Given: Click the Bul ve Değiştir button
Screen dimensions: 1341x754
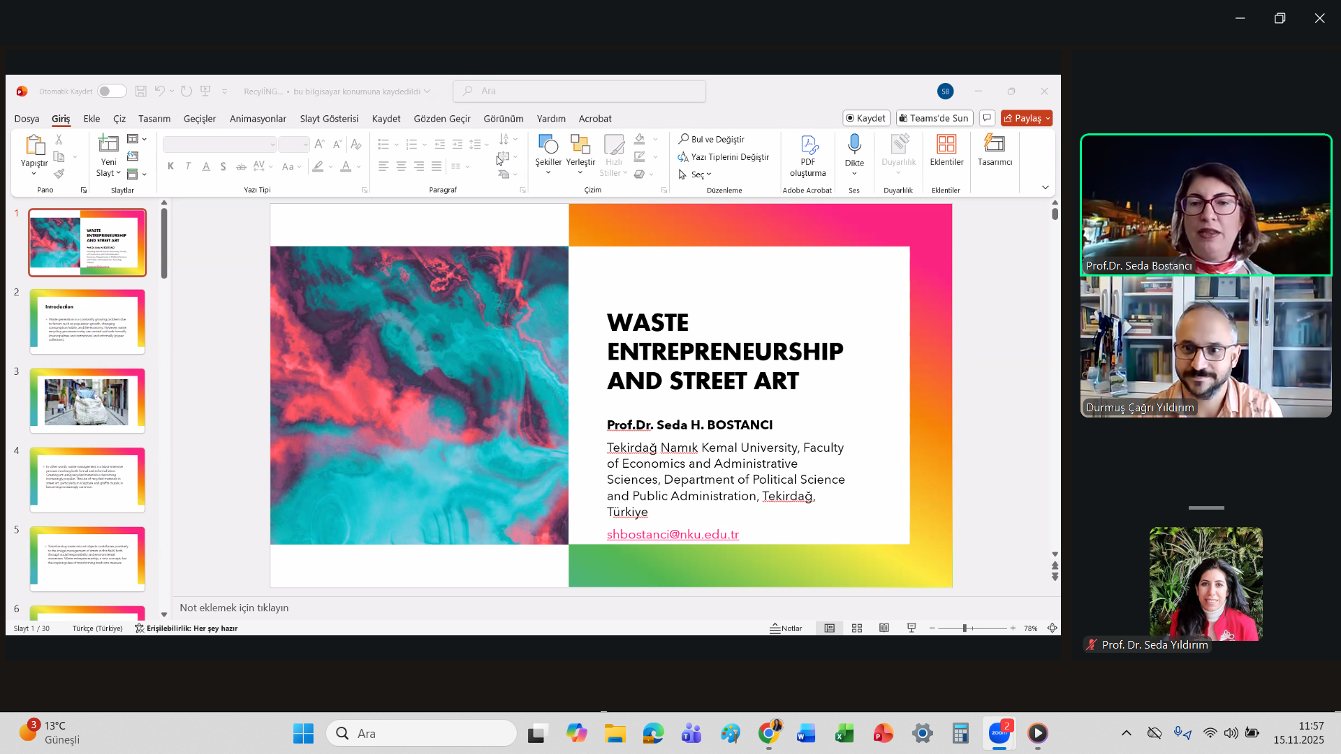Looking at the screenshot, I should click(x=712, y=140).
